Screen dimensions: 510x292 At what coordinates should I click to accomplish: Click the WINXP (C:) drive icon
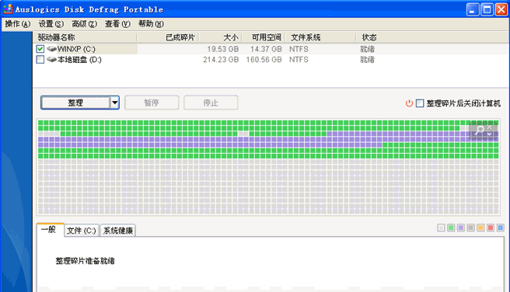pyautogui.click(x=51, y=49)
